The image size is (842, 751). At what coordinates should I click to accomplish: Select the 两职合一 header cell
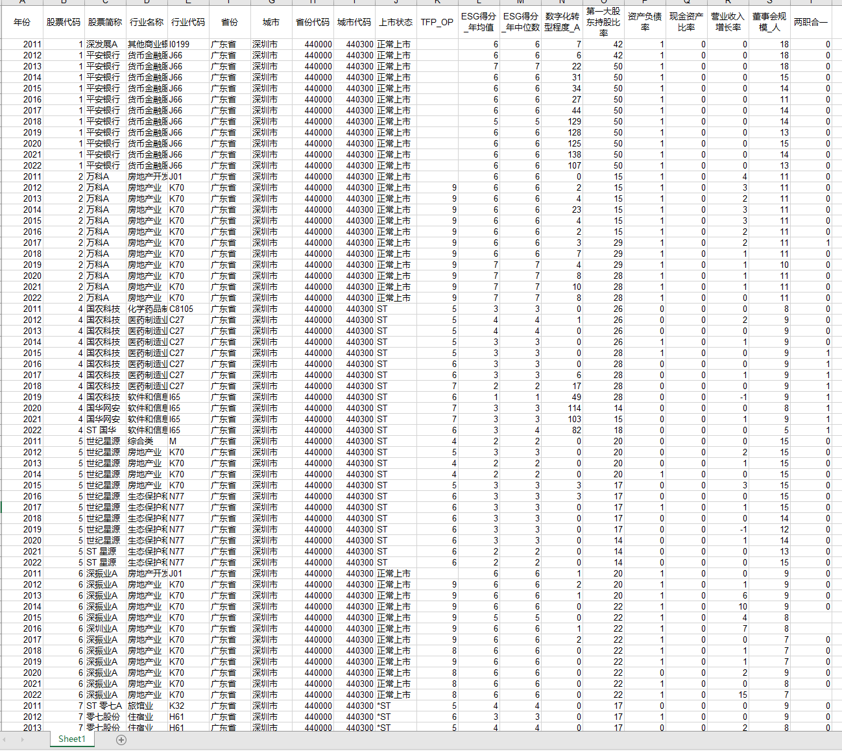click(x=811, y=22)
